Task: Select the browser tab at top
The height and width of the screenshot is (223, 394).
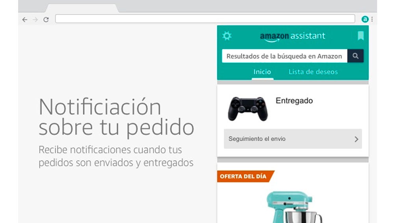Action: 82,8
